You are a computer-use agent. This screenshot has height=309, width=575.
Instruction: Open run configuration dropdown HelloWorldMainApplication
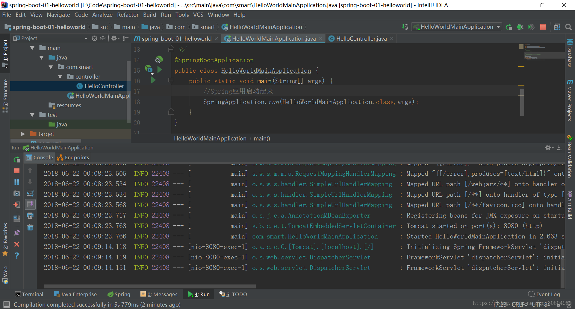point(456,27)
